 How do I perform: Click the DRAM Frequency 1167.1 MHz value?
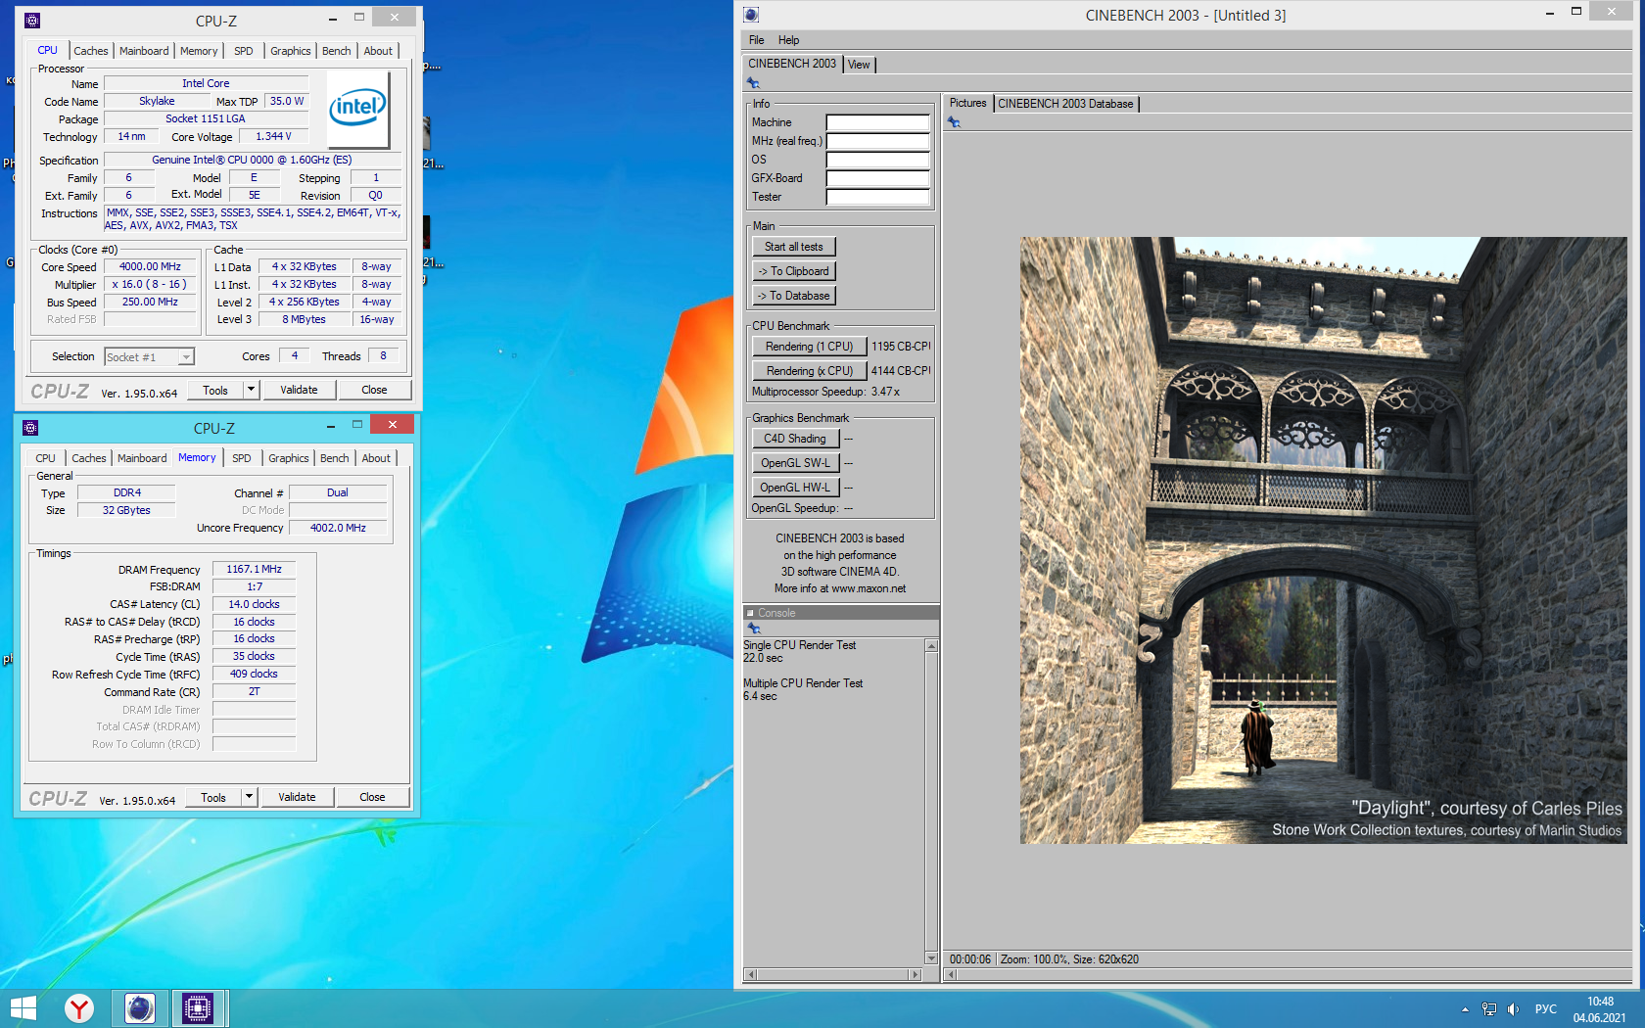[x=254, y=569]
